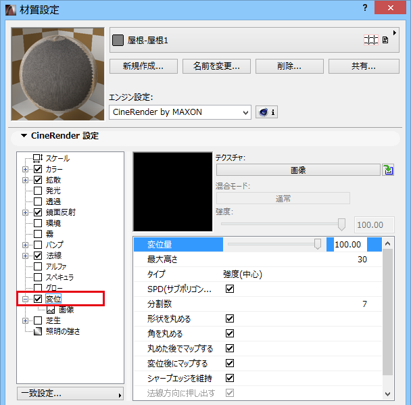This screenshot has height=405, width=411.
Task: Expand the カラー tree node
Action: pos(25,169)
